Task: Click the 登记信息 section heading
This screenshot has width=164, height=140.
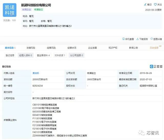Action: coord(6,67)
